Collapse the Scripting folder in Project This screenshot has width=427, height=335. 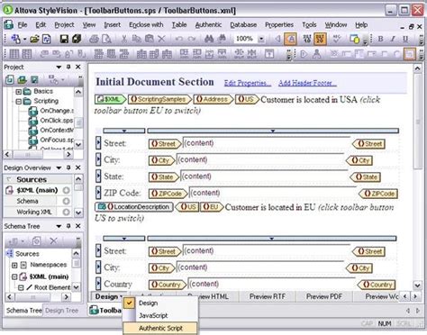pos(19,102)
